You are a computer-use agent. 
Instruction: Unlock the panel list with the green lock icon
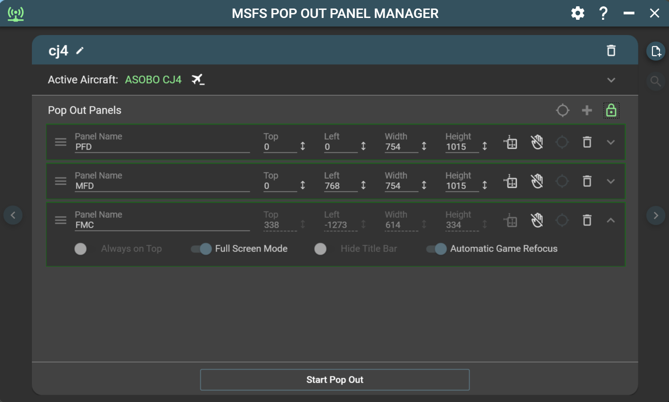pyautogui.click(x=611, y=110)
